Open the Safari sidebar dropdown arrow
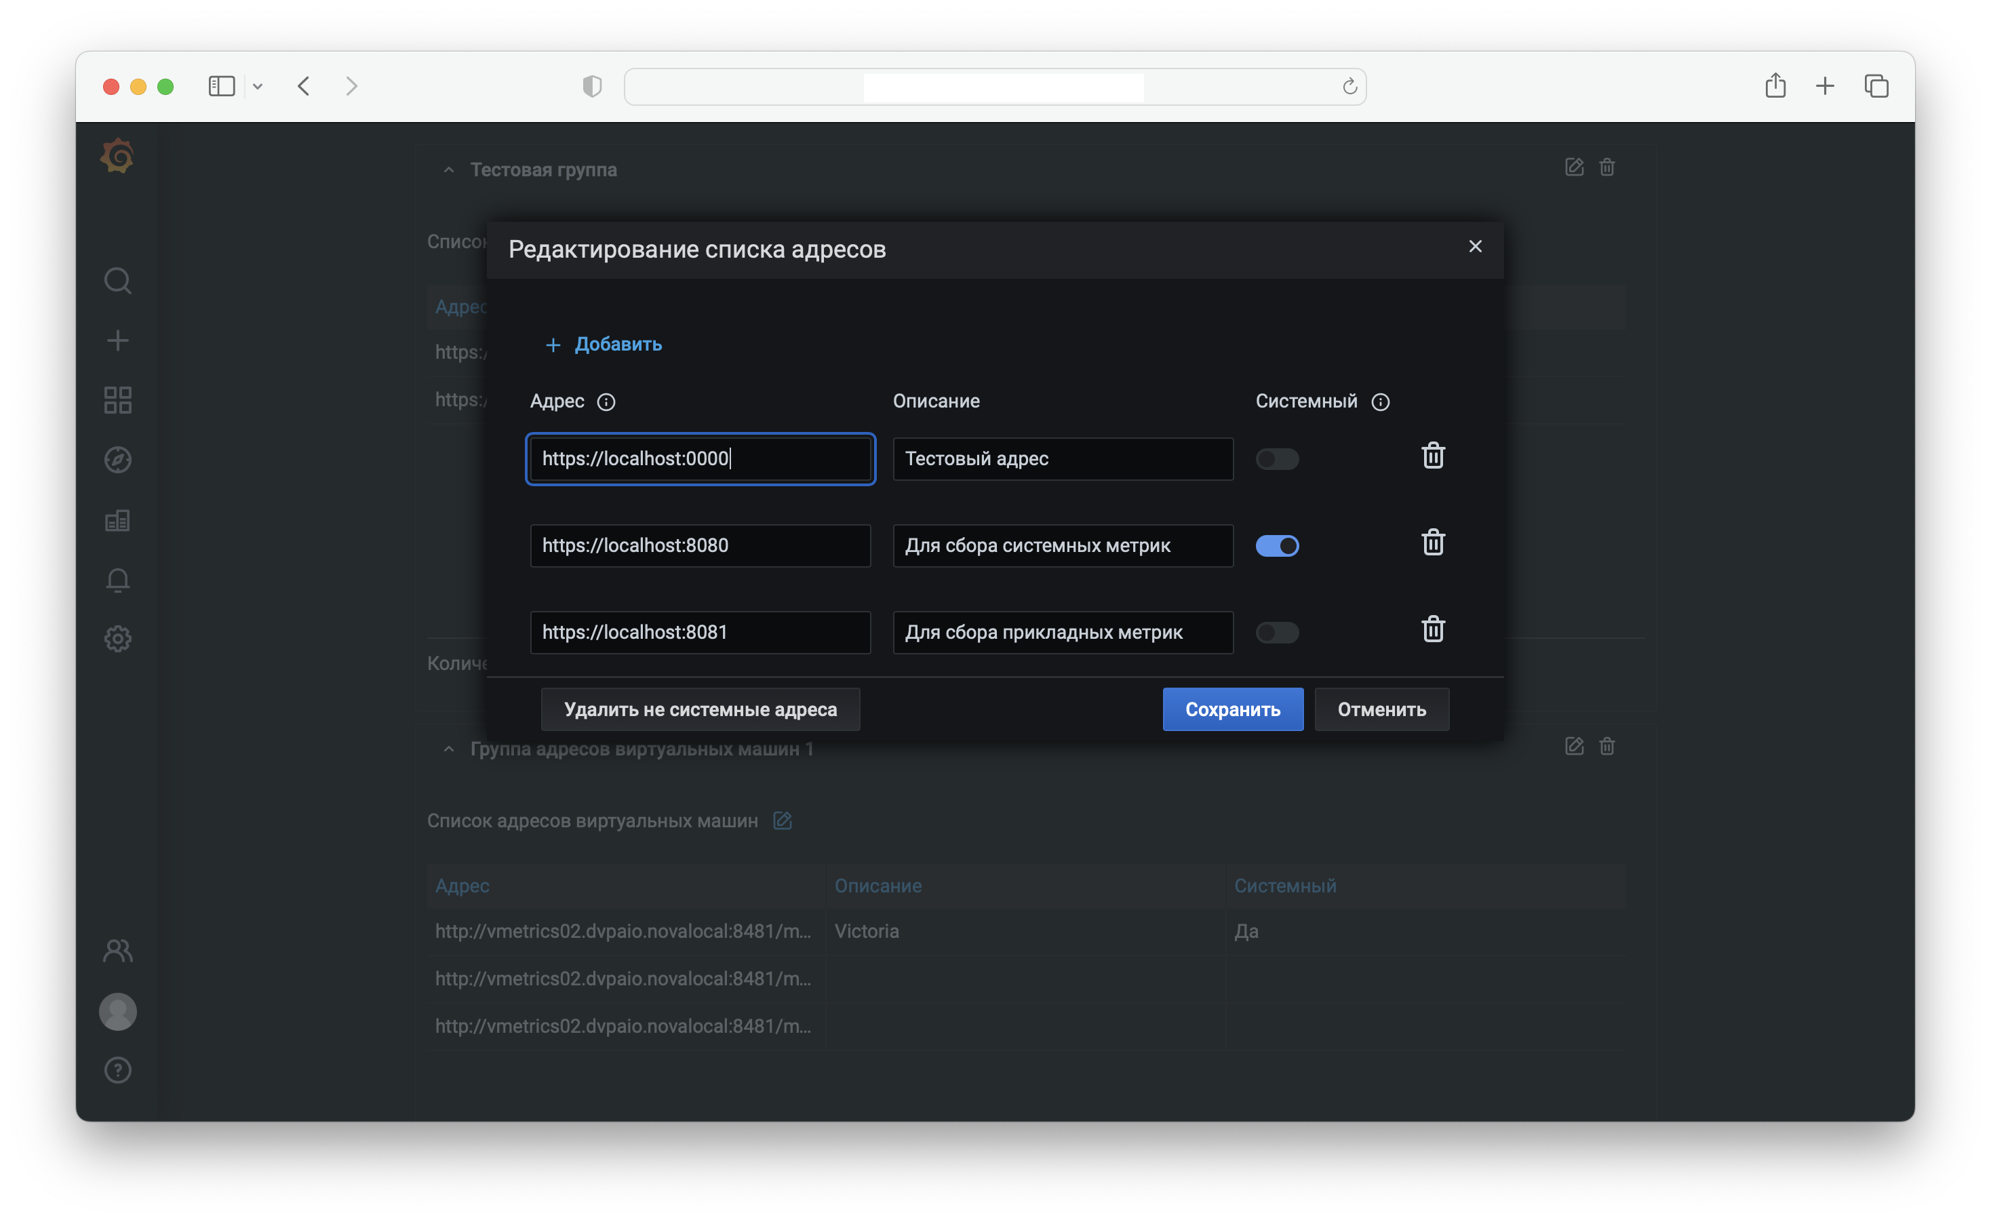This screenshot has width=1991, height=1222. point(258,87)
